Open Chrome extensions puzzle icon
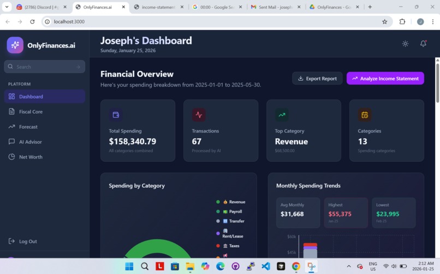440x274 pixels. click(x=402, y=22)
